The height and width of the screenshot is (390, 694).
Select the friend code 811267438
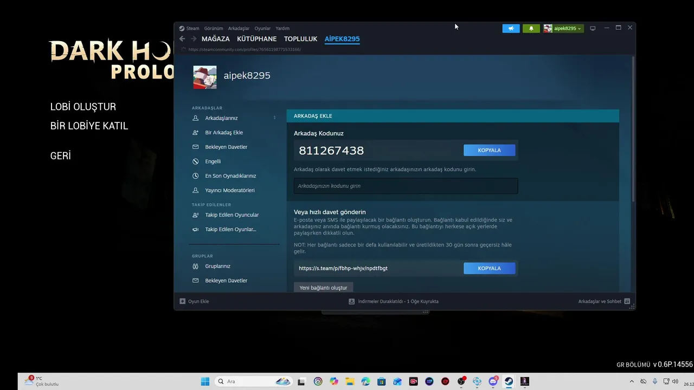click(x=331, y=151)
